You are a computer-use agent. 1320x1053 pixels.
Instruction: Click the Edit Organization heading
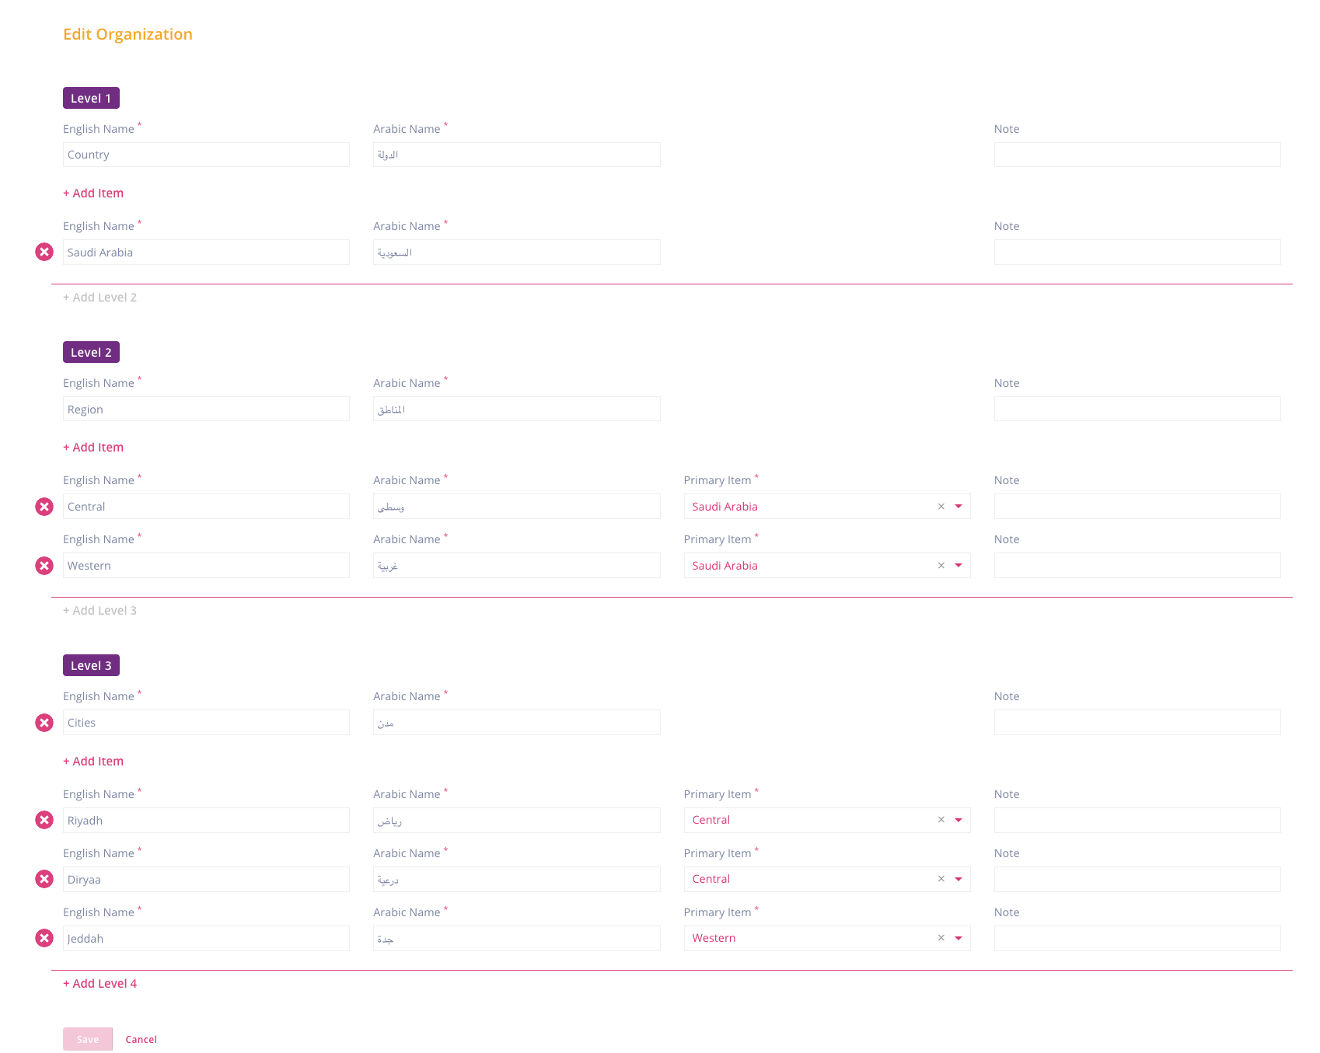127,34
